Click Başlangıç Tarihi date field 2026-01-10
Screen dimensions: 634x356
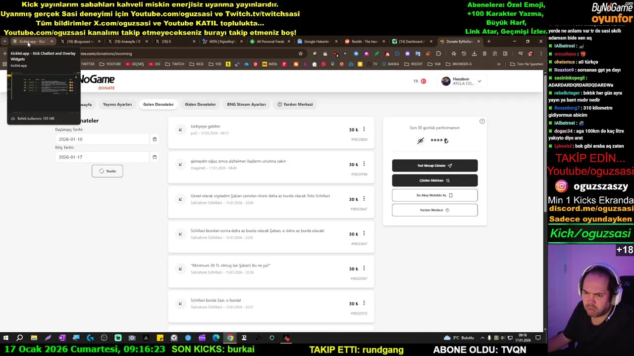[102, 139]
